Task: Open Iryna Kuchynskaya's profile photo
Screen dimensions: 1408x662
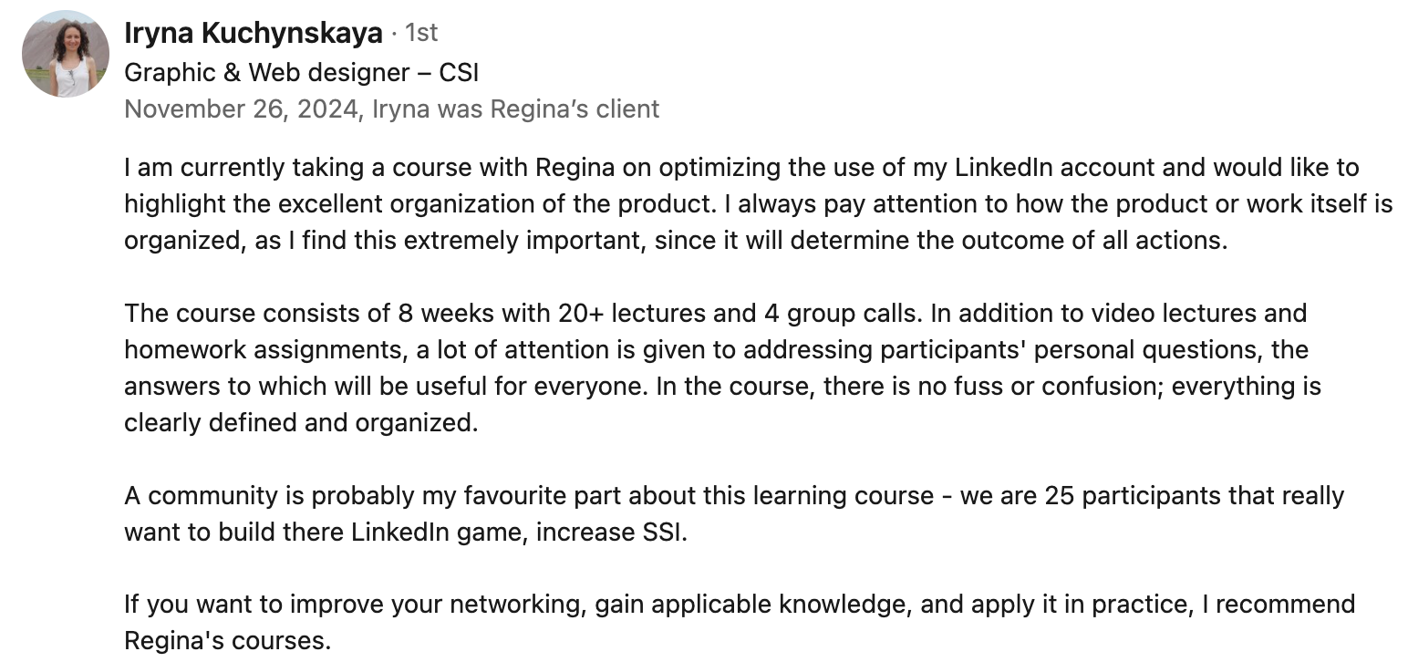Action: point(66,54)
